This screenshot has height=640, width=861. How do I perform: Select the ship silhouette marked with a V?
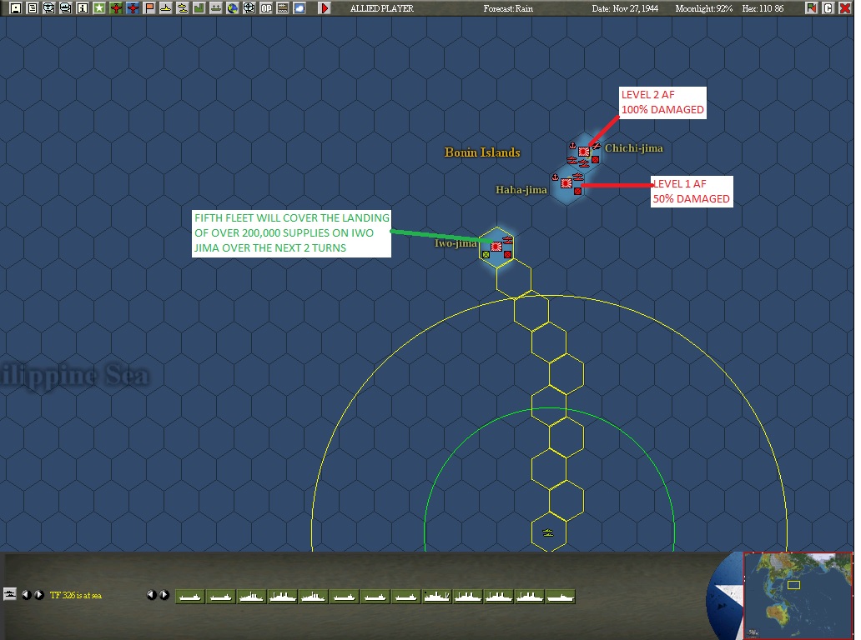[436, 596]
